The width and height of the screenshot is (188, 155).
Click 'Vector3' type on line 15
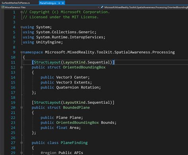pos(64,82)
